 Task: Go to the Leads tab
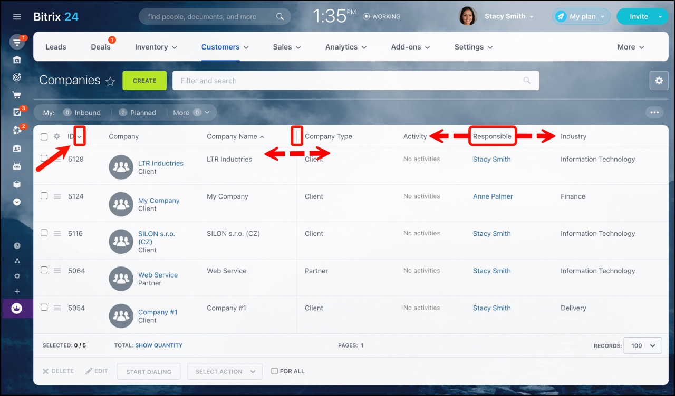tap(56, 47)
